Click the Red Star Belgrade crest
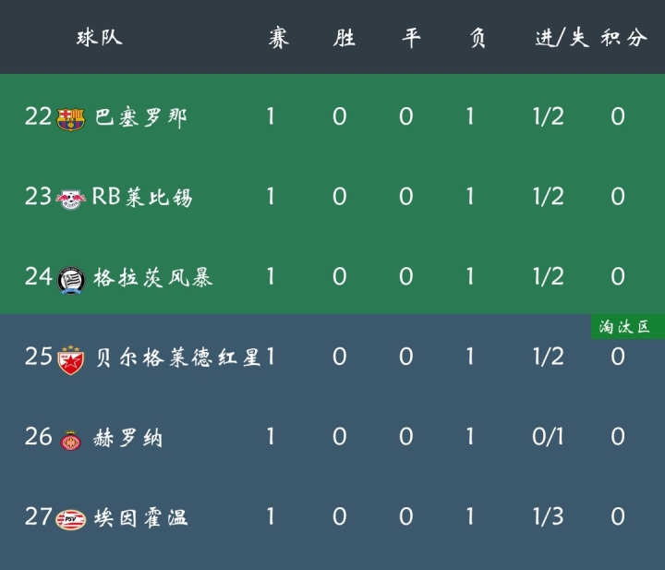The image size is (665, 570). pos(70,358)
